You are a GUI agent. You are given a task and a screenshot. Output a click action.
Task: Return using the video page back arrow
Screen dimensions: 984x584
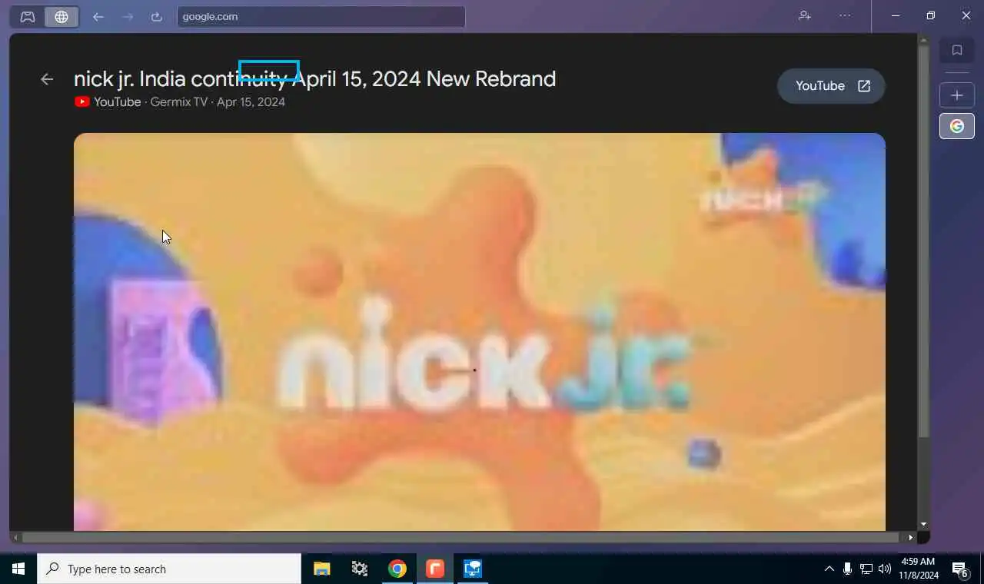(47, 78)
